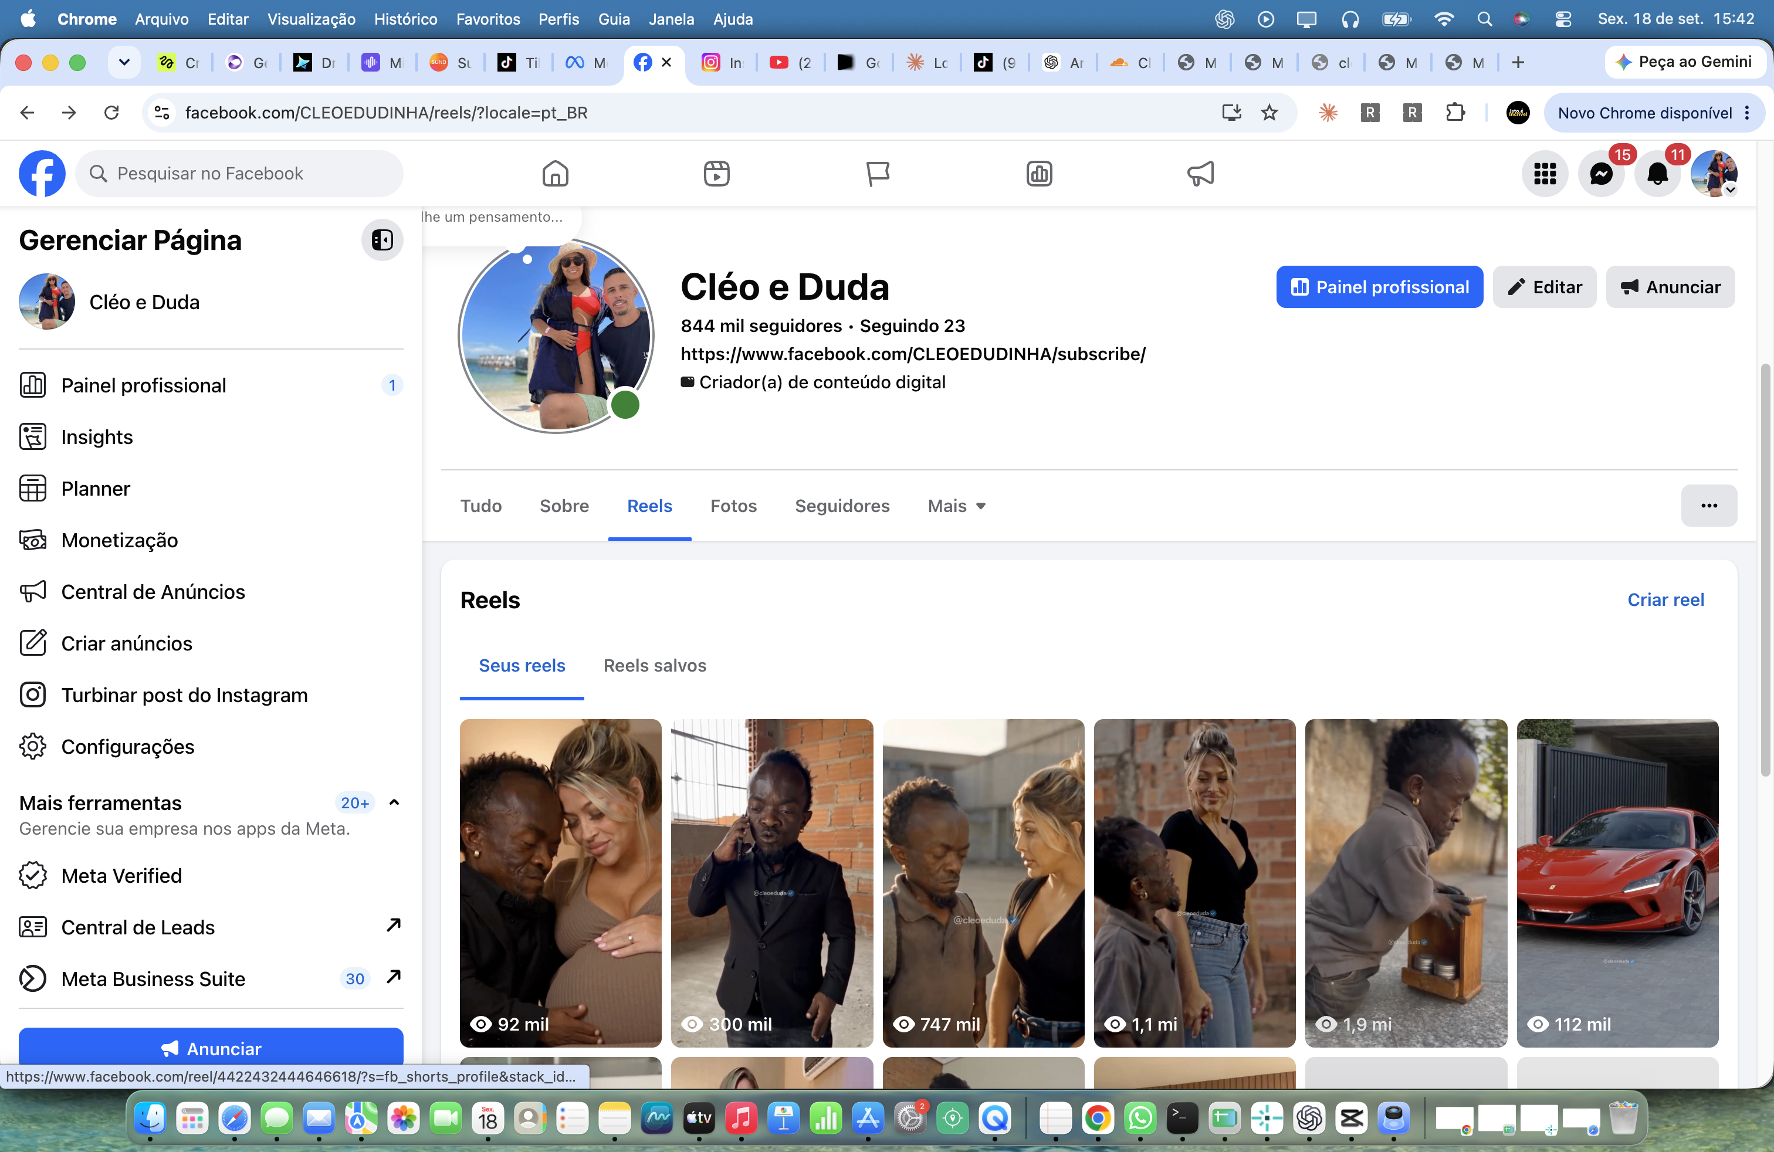Image resolution: width=1774 pixels, height=1152 pixels.
Task: Open the reel with 300 mil views
Action: [x=771, y=883]
